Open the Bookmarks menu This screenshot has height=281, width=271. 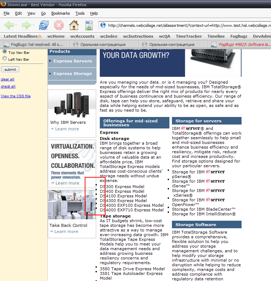point(60,13)
